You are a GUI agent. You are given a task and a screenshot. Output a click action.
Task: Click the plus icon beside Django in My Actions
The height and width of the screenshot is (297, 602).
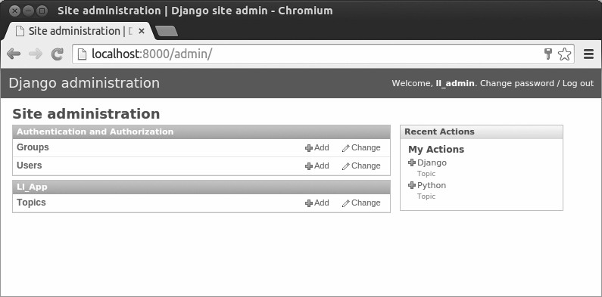412,162
